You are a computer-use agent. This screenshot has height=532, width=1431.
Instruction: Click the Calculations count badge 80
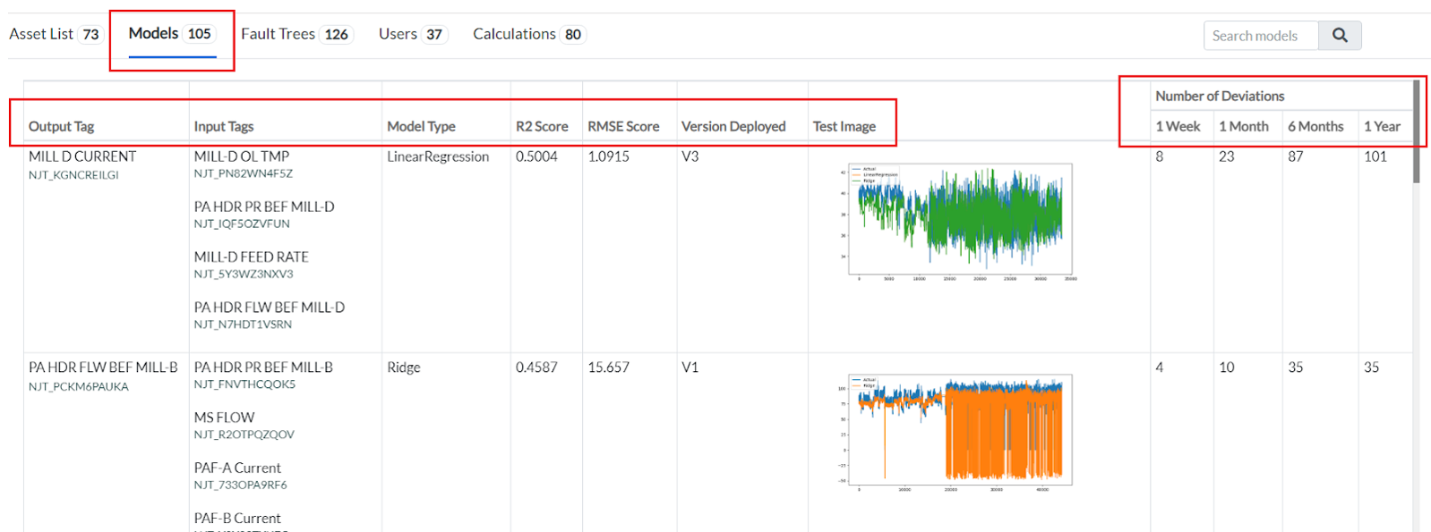point(573,35)
